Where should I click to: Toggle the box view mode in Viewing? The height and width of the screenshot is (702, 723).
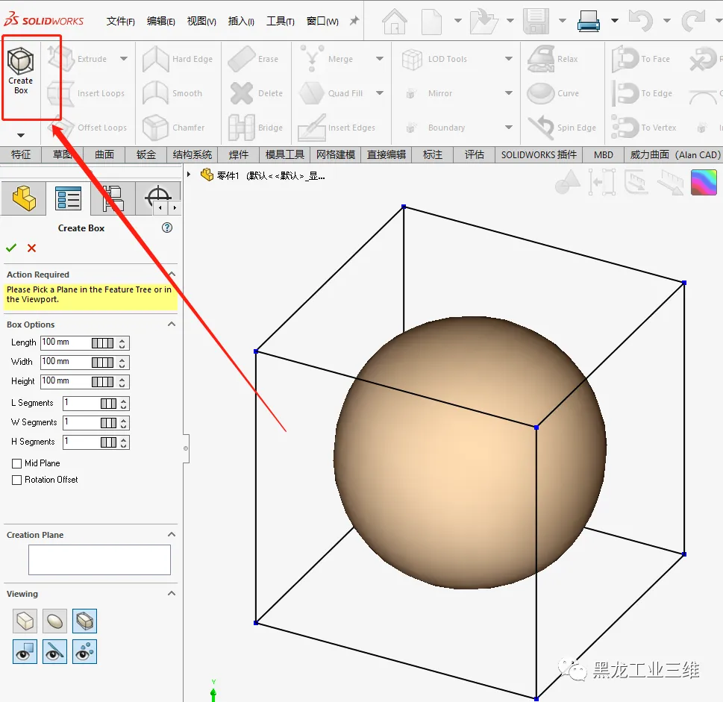pyautogui.click(x=25, y=621)
